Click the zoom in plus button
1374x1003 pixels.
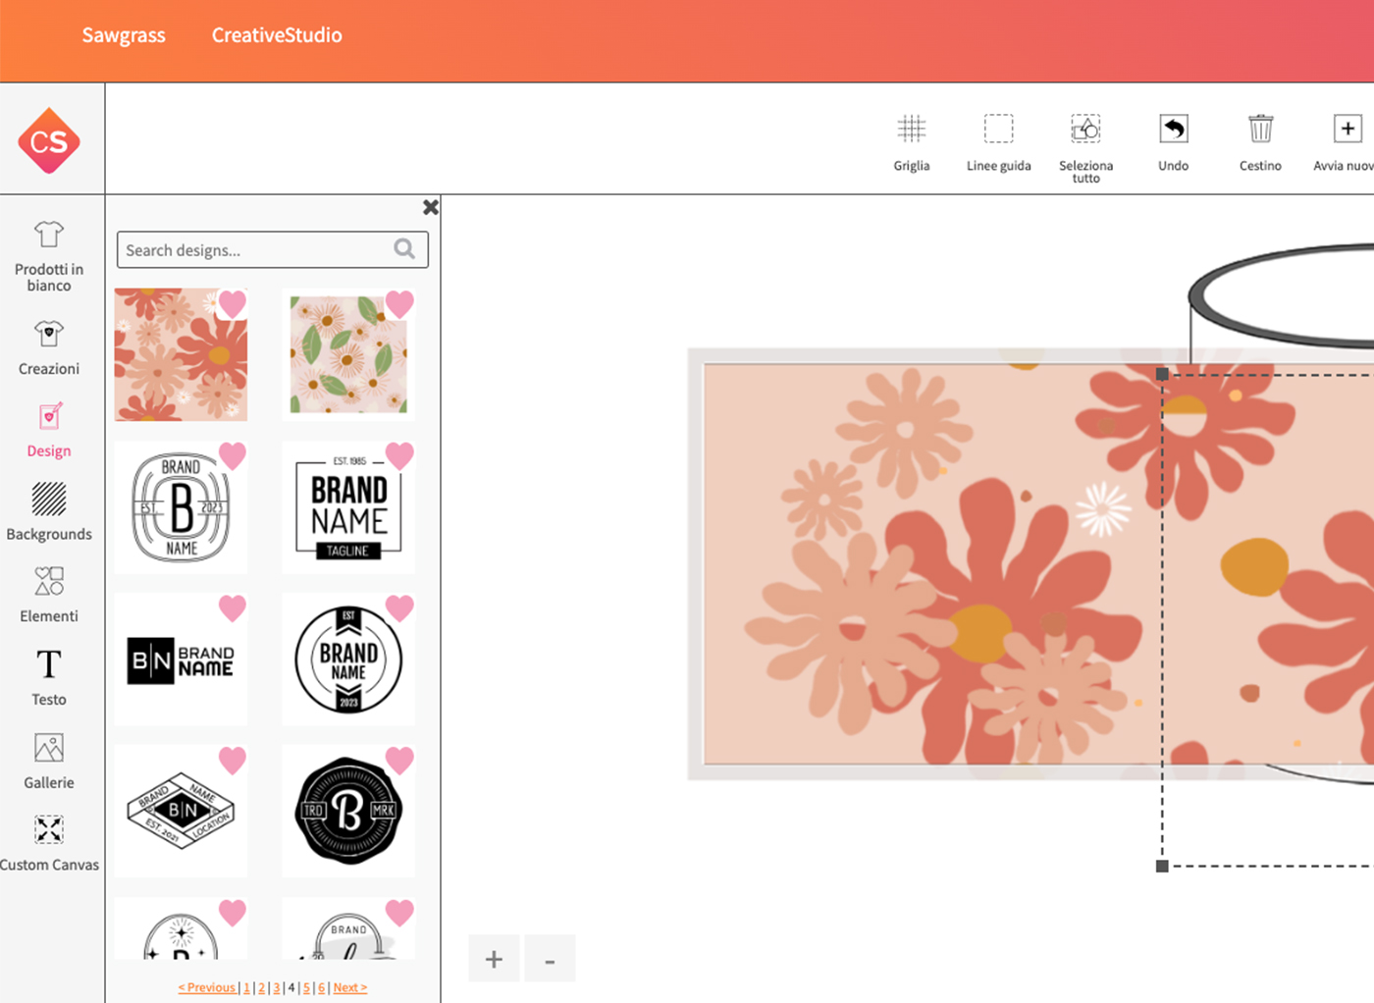coord(494,959)
